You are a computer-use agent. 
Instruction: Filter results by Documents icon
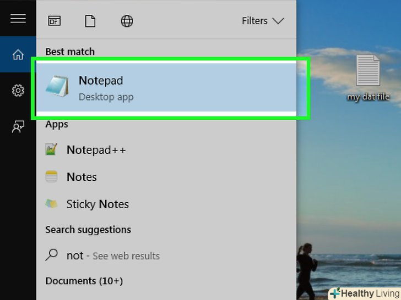click(90, 21)
